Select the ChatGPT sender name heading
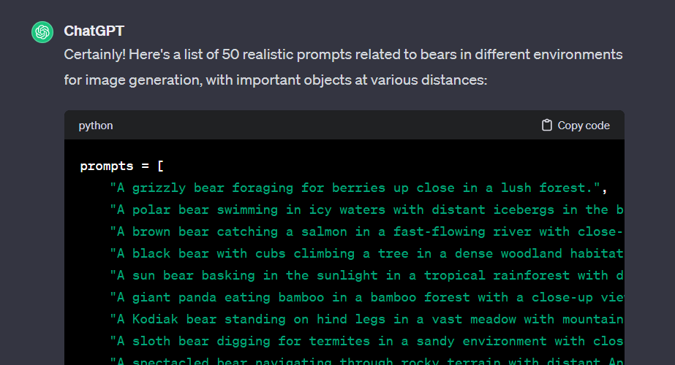 94,31
